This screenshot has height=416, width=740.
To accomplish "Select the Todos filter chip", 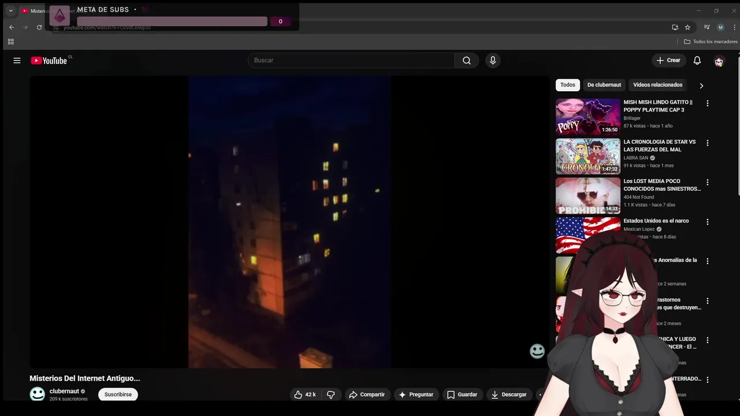I will [x=568, y=85].
